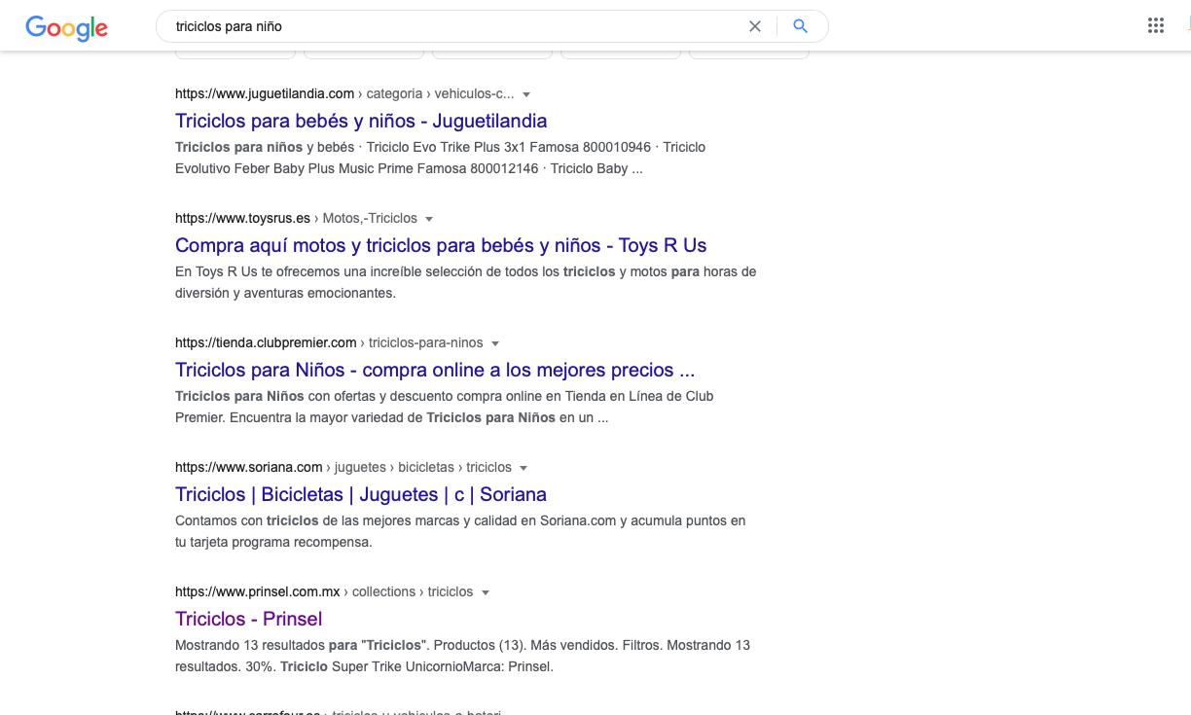Click the https://www.toysrus.es URL text
This screenshot has height=715, width=1191.
(x=242, y=218)
